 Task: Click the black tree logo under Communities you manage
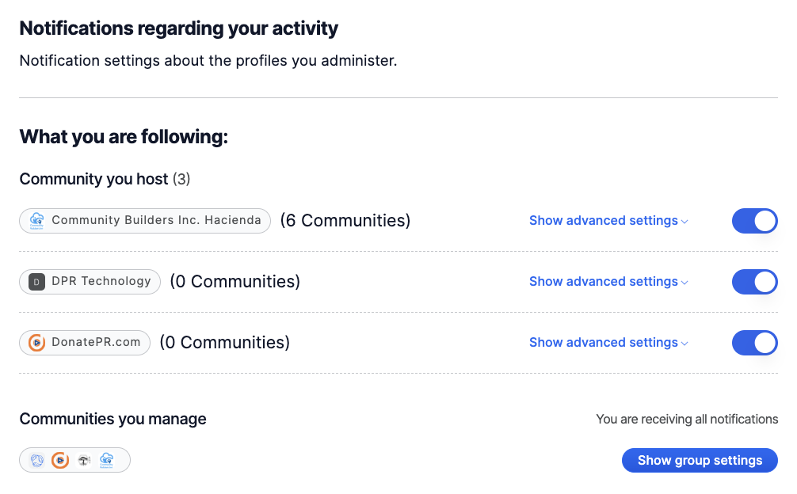83,460
